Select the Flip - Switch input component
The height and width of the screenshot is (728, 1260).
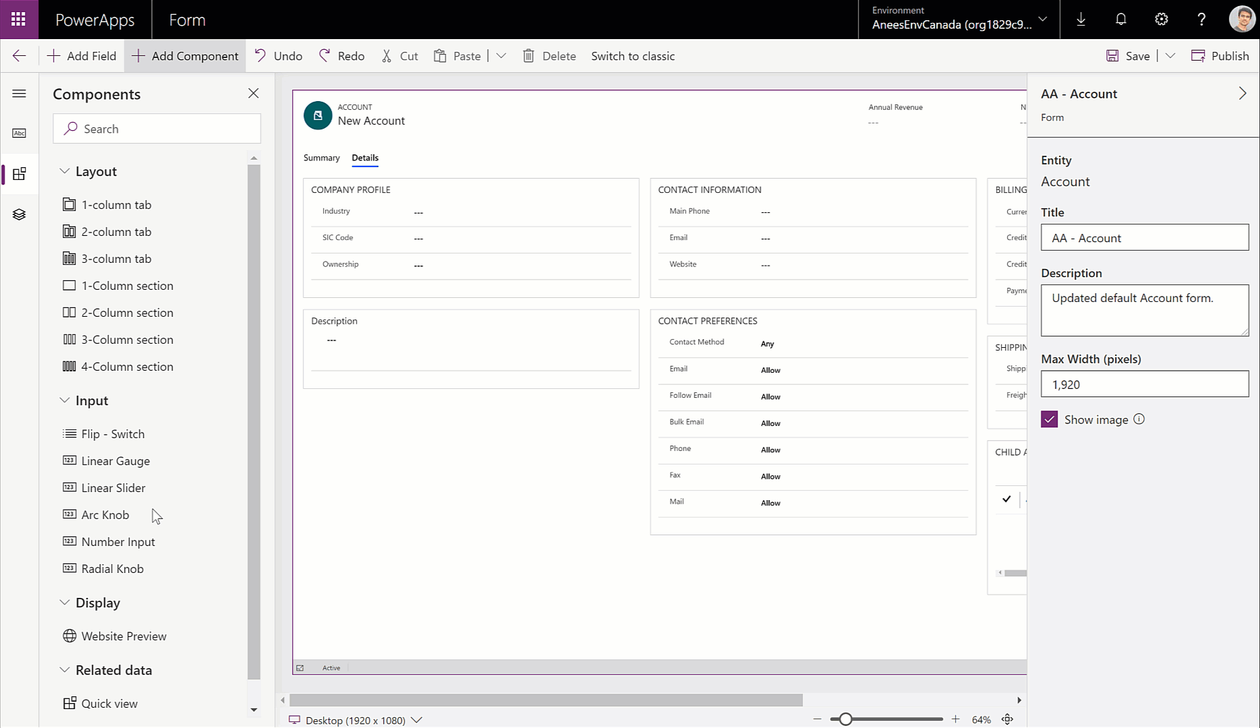pyautogui.click(x=112, y=433)
